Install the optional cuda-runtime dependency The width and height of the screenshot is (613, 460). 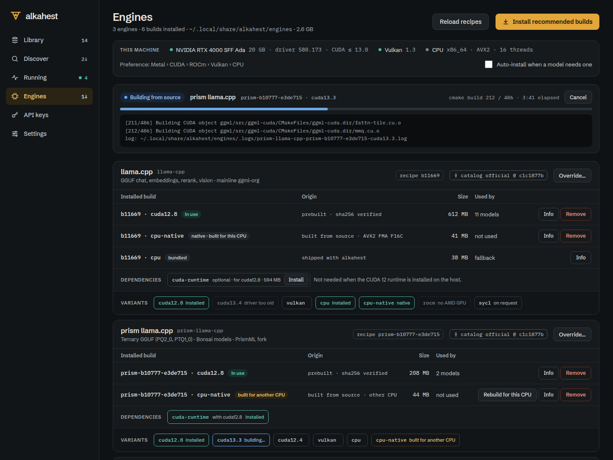click(x=296, y=280)
